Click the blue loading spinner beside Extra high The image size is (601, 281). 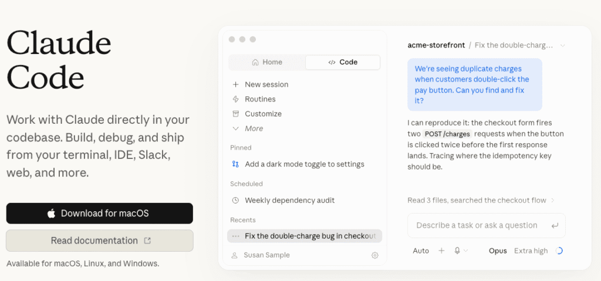click(x=559, y=250)
